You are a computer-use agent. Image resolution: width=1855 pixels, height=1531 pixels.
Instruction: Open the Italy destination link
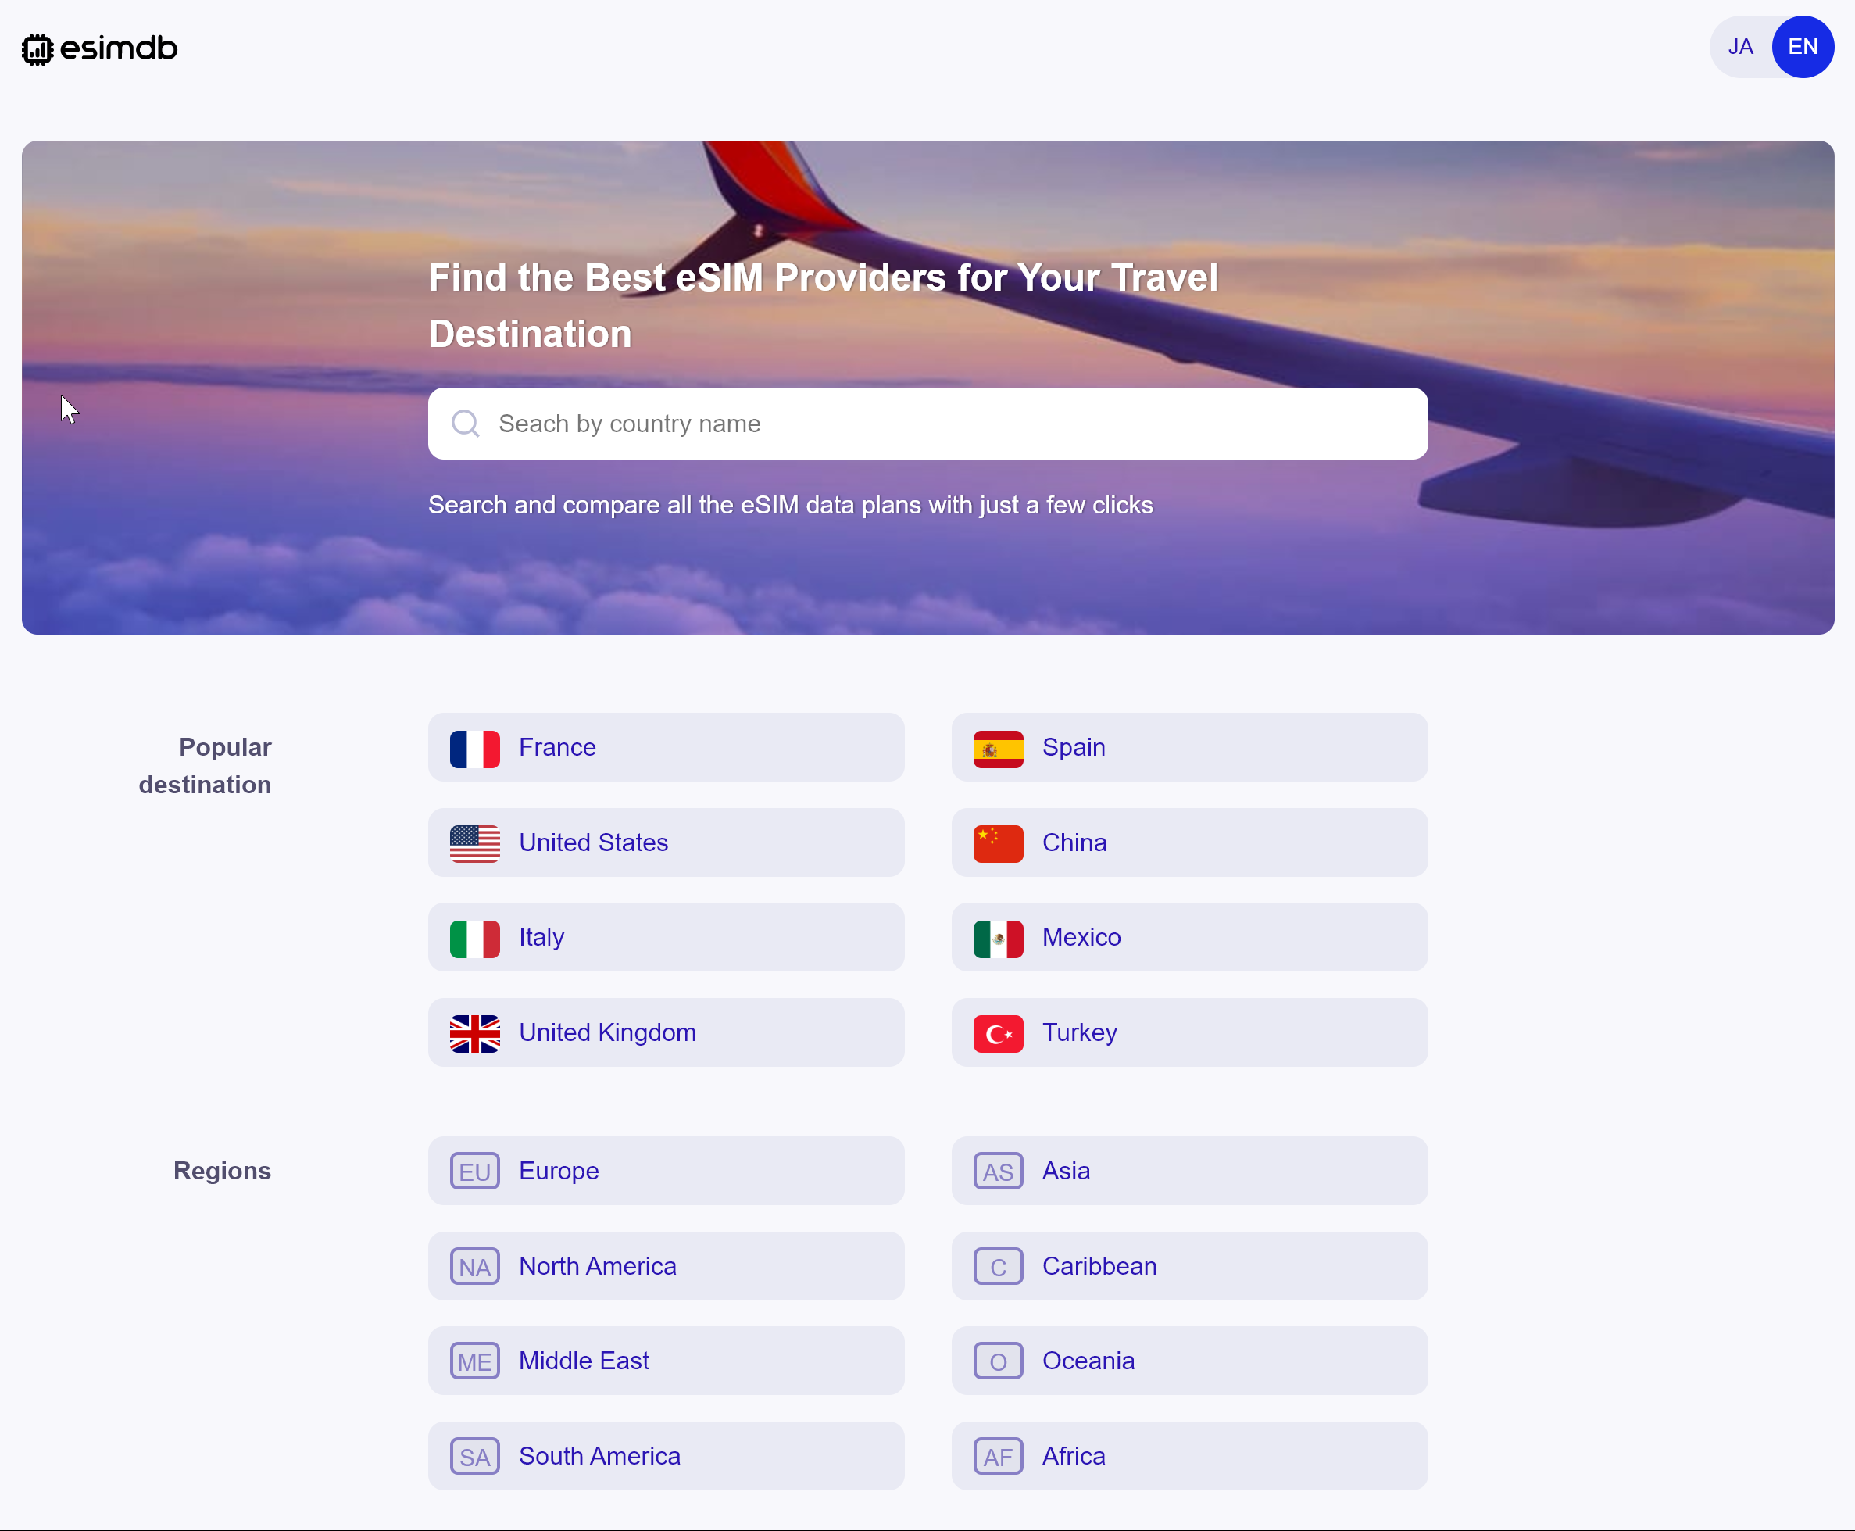(x=666, y=938)
